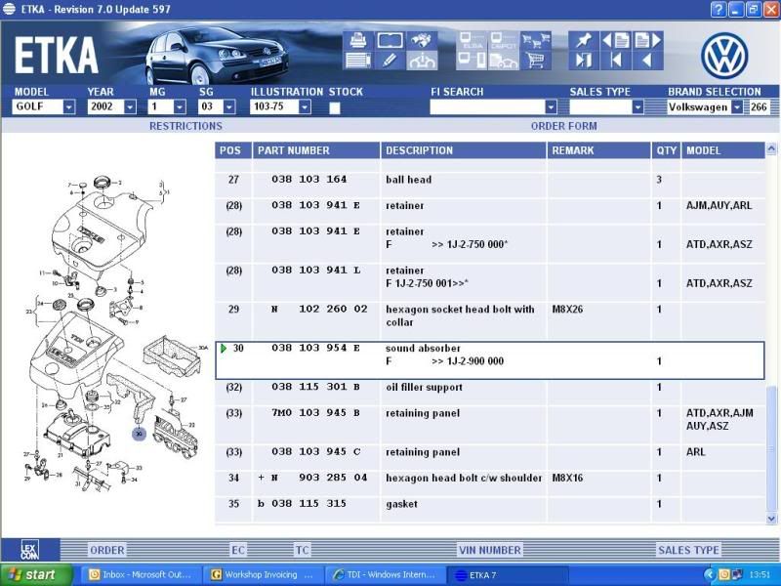Click the ORDER button in the bottom bar
This screenshot has height=586, width=781.
tap(107, 550)
